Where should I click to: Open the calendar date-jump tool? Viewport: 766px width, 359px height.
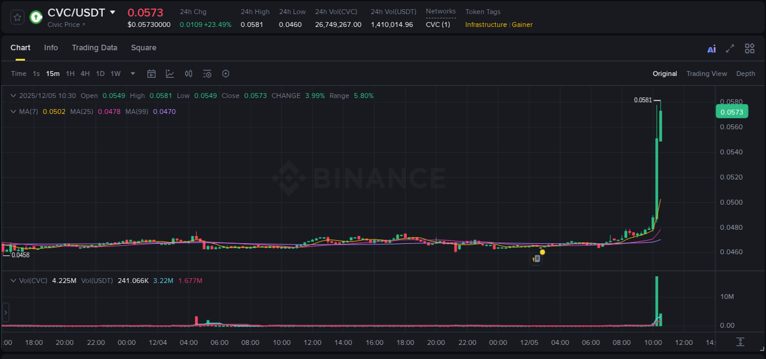[x=151, y=74]
